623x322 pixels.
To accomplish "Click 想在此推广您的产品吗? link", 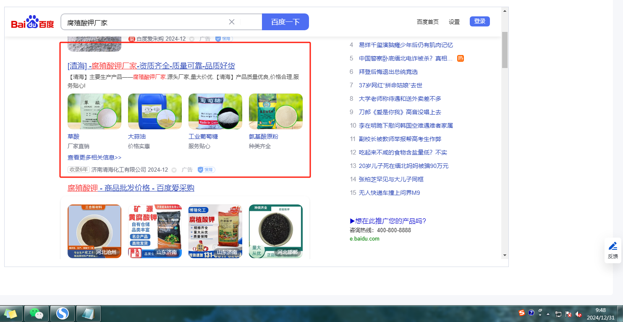I will (388, 221).
